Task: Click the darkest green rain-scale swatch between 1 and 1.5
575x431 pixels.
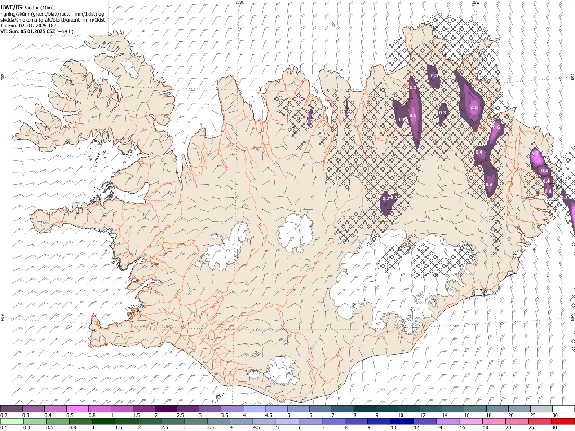Action: coord(104,421)
